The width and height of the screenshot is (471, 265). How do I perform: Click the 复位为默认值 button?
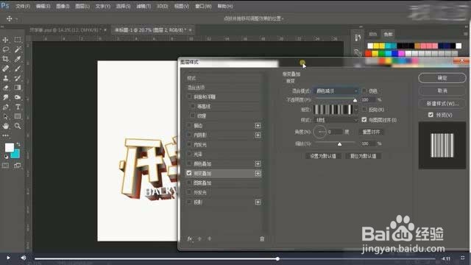click(x=364, y=156)
